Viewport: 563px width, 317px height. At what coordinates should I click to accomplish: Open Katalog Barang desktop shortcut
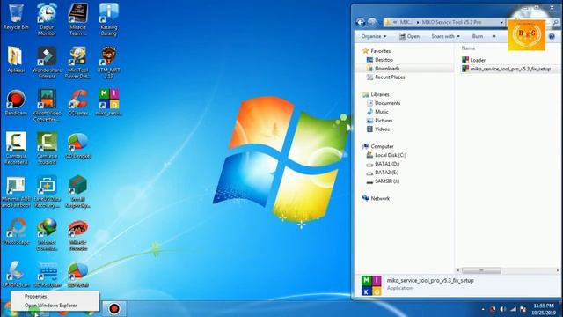click(x=109, y=19)
